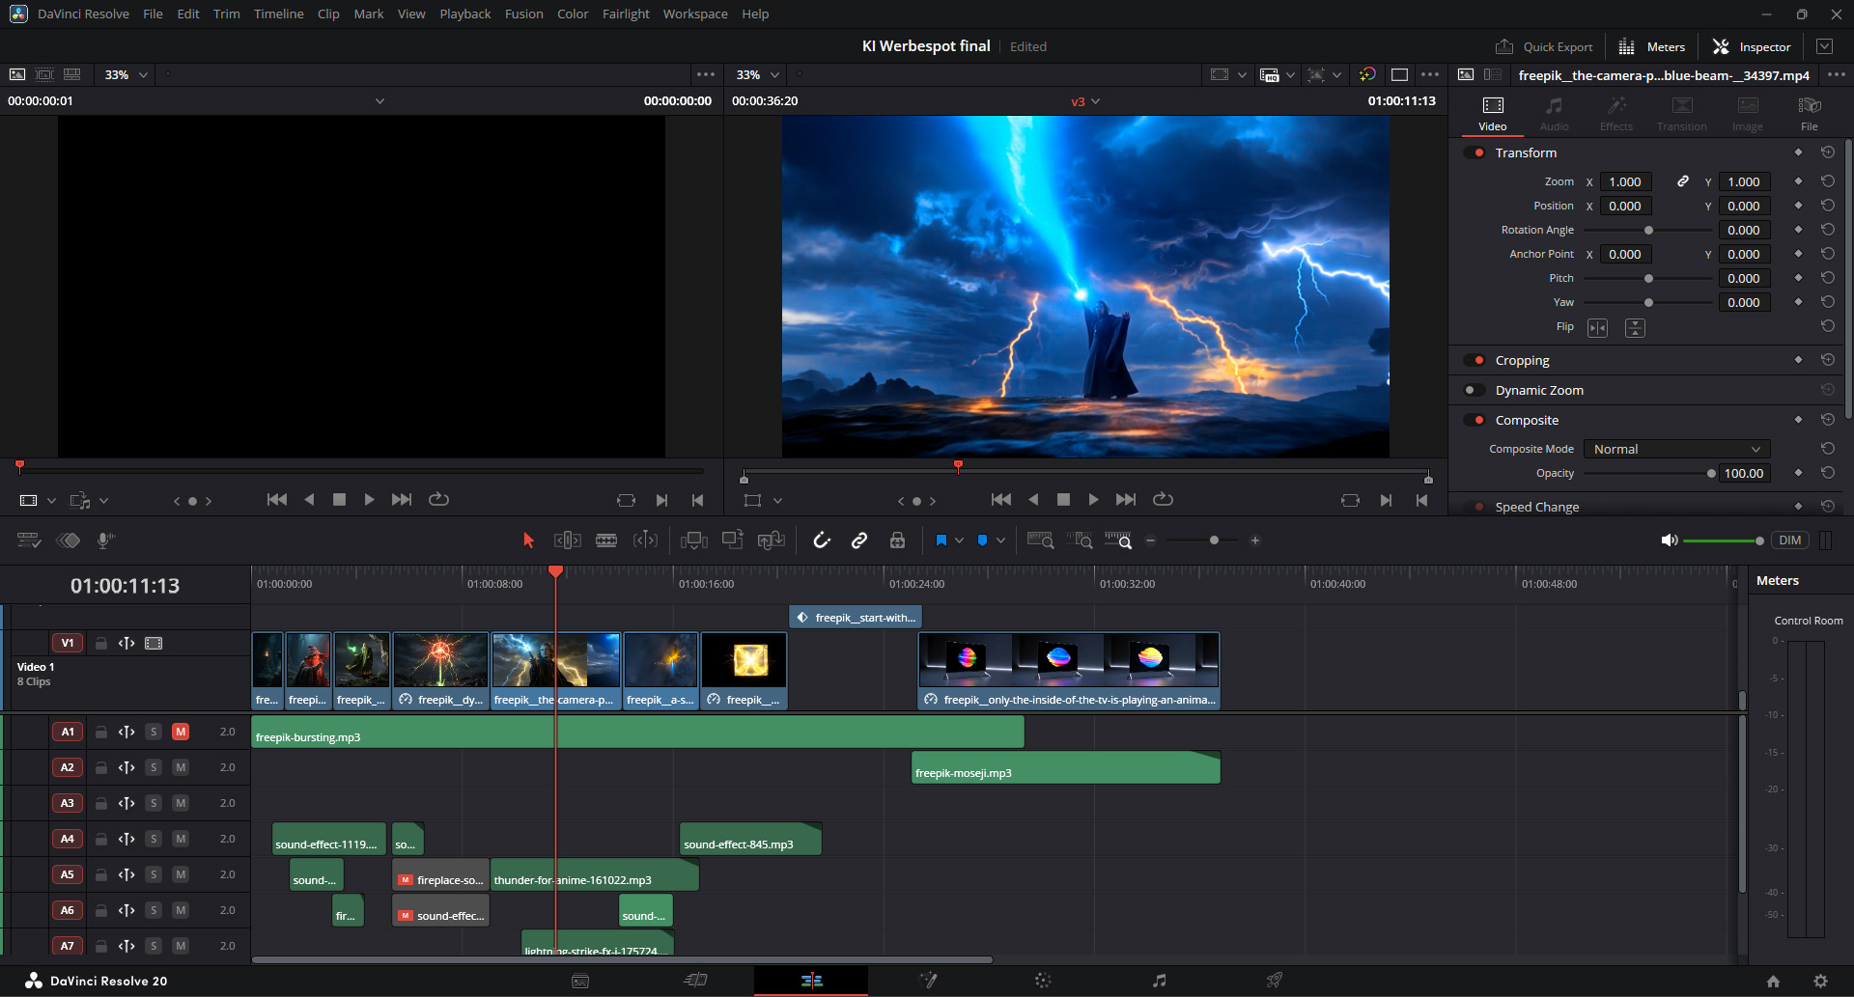
Task: Open timeline viewer zoom 33% dropdown
Action: tap(758, 74)
